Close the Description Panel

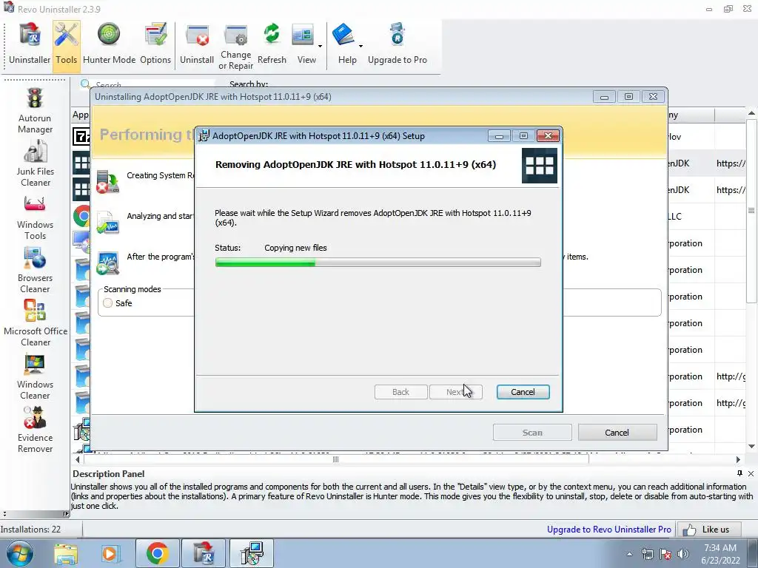pyautogui.click(x=751, y=473)
